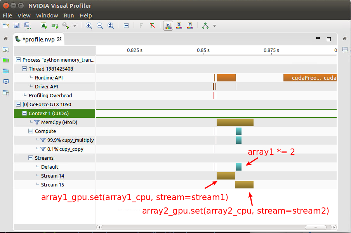Select the Zoom In timeline tool

[x=89, y=26]
